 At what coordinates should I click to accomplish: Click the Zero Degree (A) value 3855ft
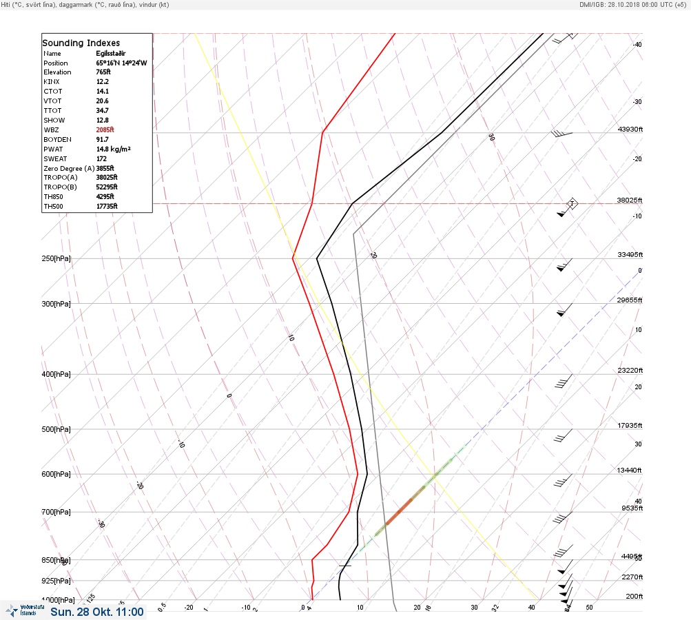[105, 168]
